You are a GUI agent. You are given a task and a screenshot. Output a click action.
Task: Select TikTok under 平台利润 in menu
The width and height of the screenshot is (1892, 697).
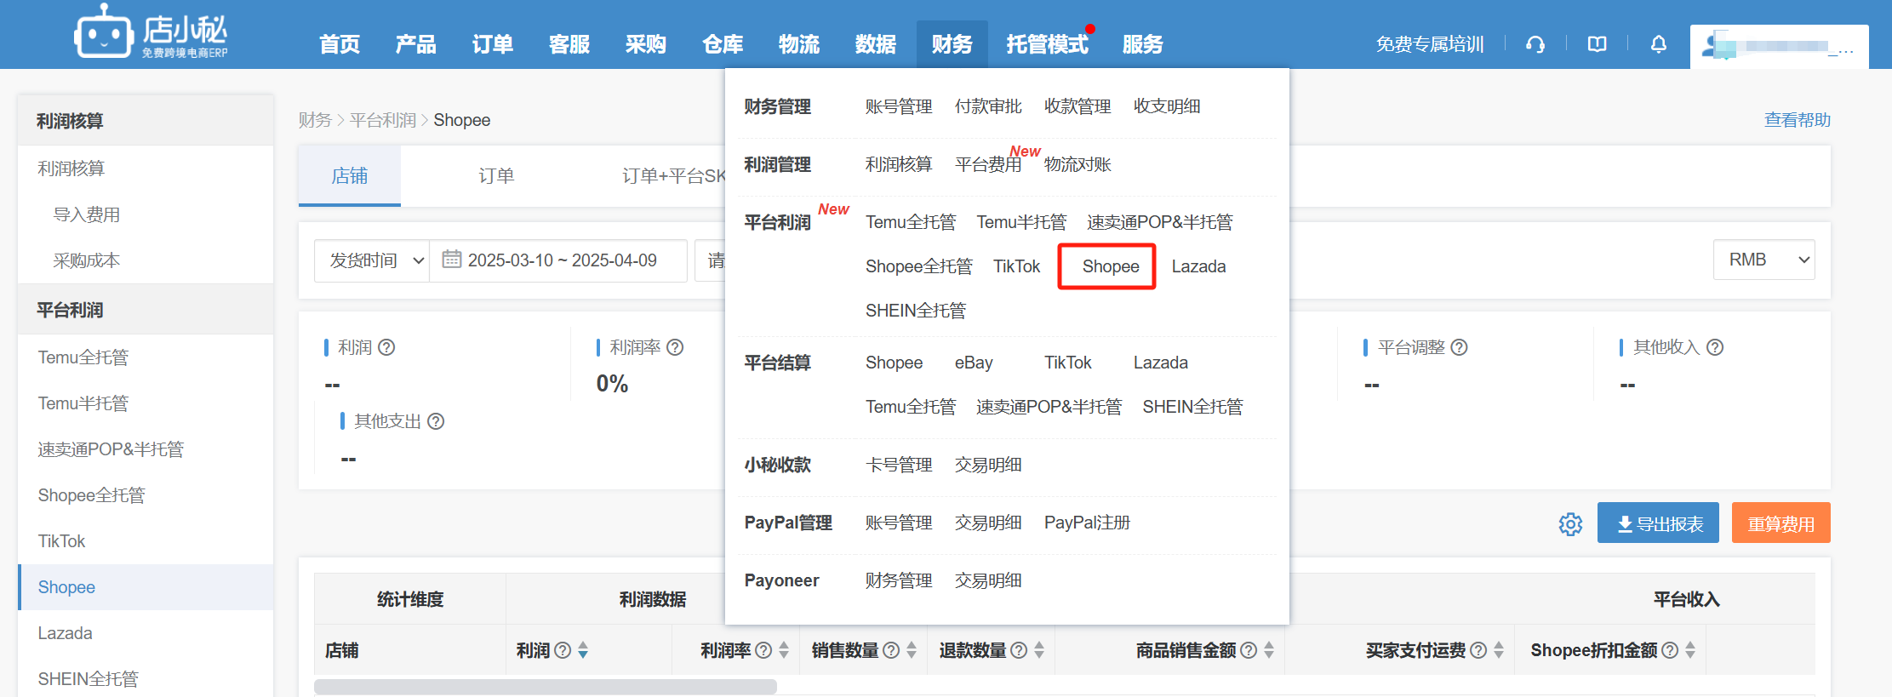1016,266
